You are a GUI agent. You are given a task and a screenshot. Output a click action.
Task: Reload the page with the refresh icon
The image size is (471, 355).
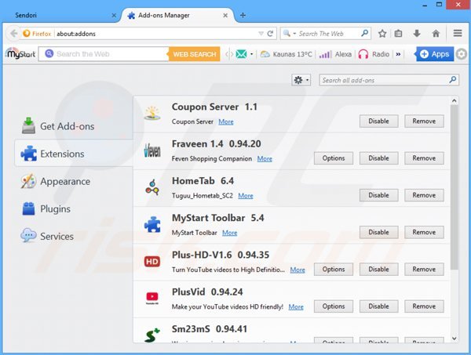(x=270, y=34)
